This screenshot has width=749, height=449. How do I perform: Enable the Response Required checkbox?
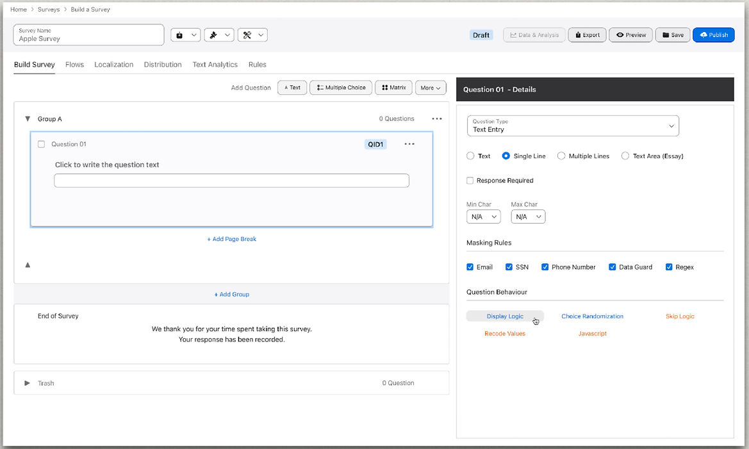click(470, 181)
